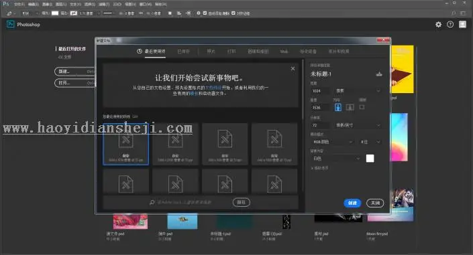
Task: Open the workspace switcher icon
Action: coord(463,13)
